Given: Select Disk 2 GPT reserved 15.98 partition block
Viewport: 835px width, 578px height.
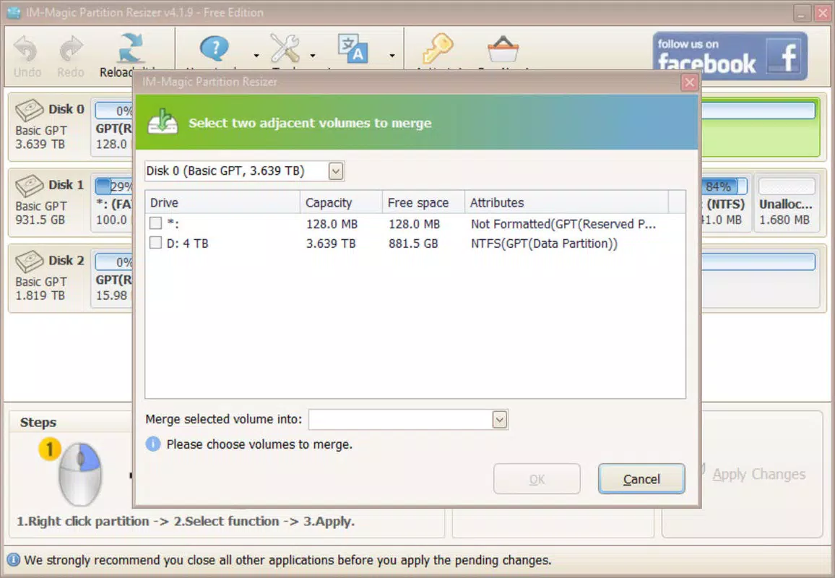Looking at the screenshot, I should pos(113,278).
